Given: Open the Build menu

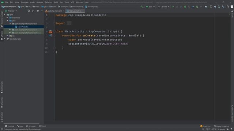Looking at the screenshot, I should pos(56,2).
